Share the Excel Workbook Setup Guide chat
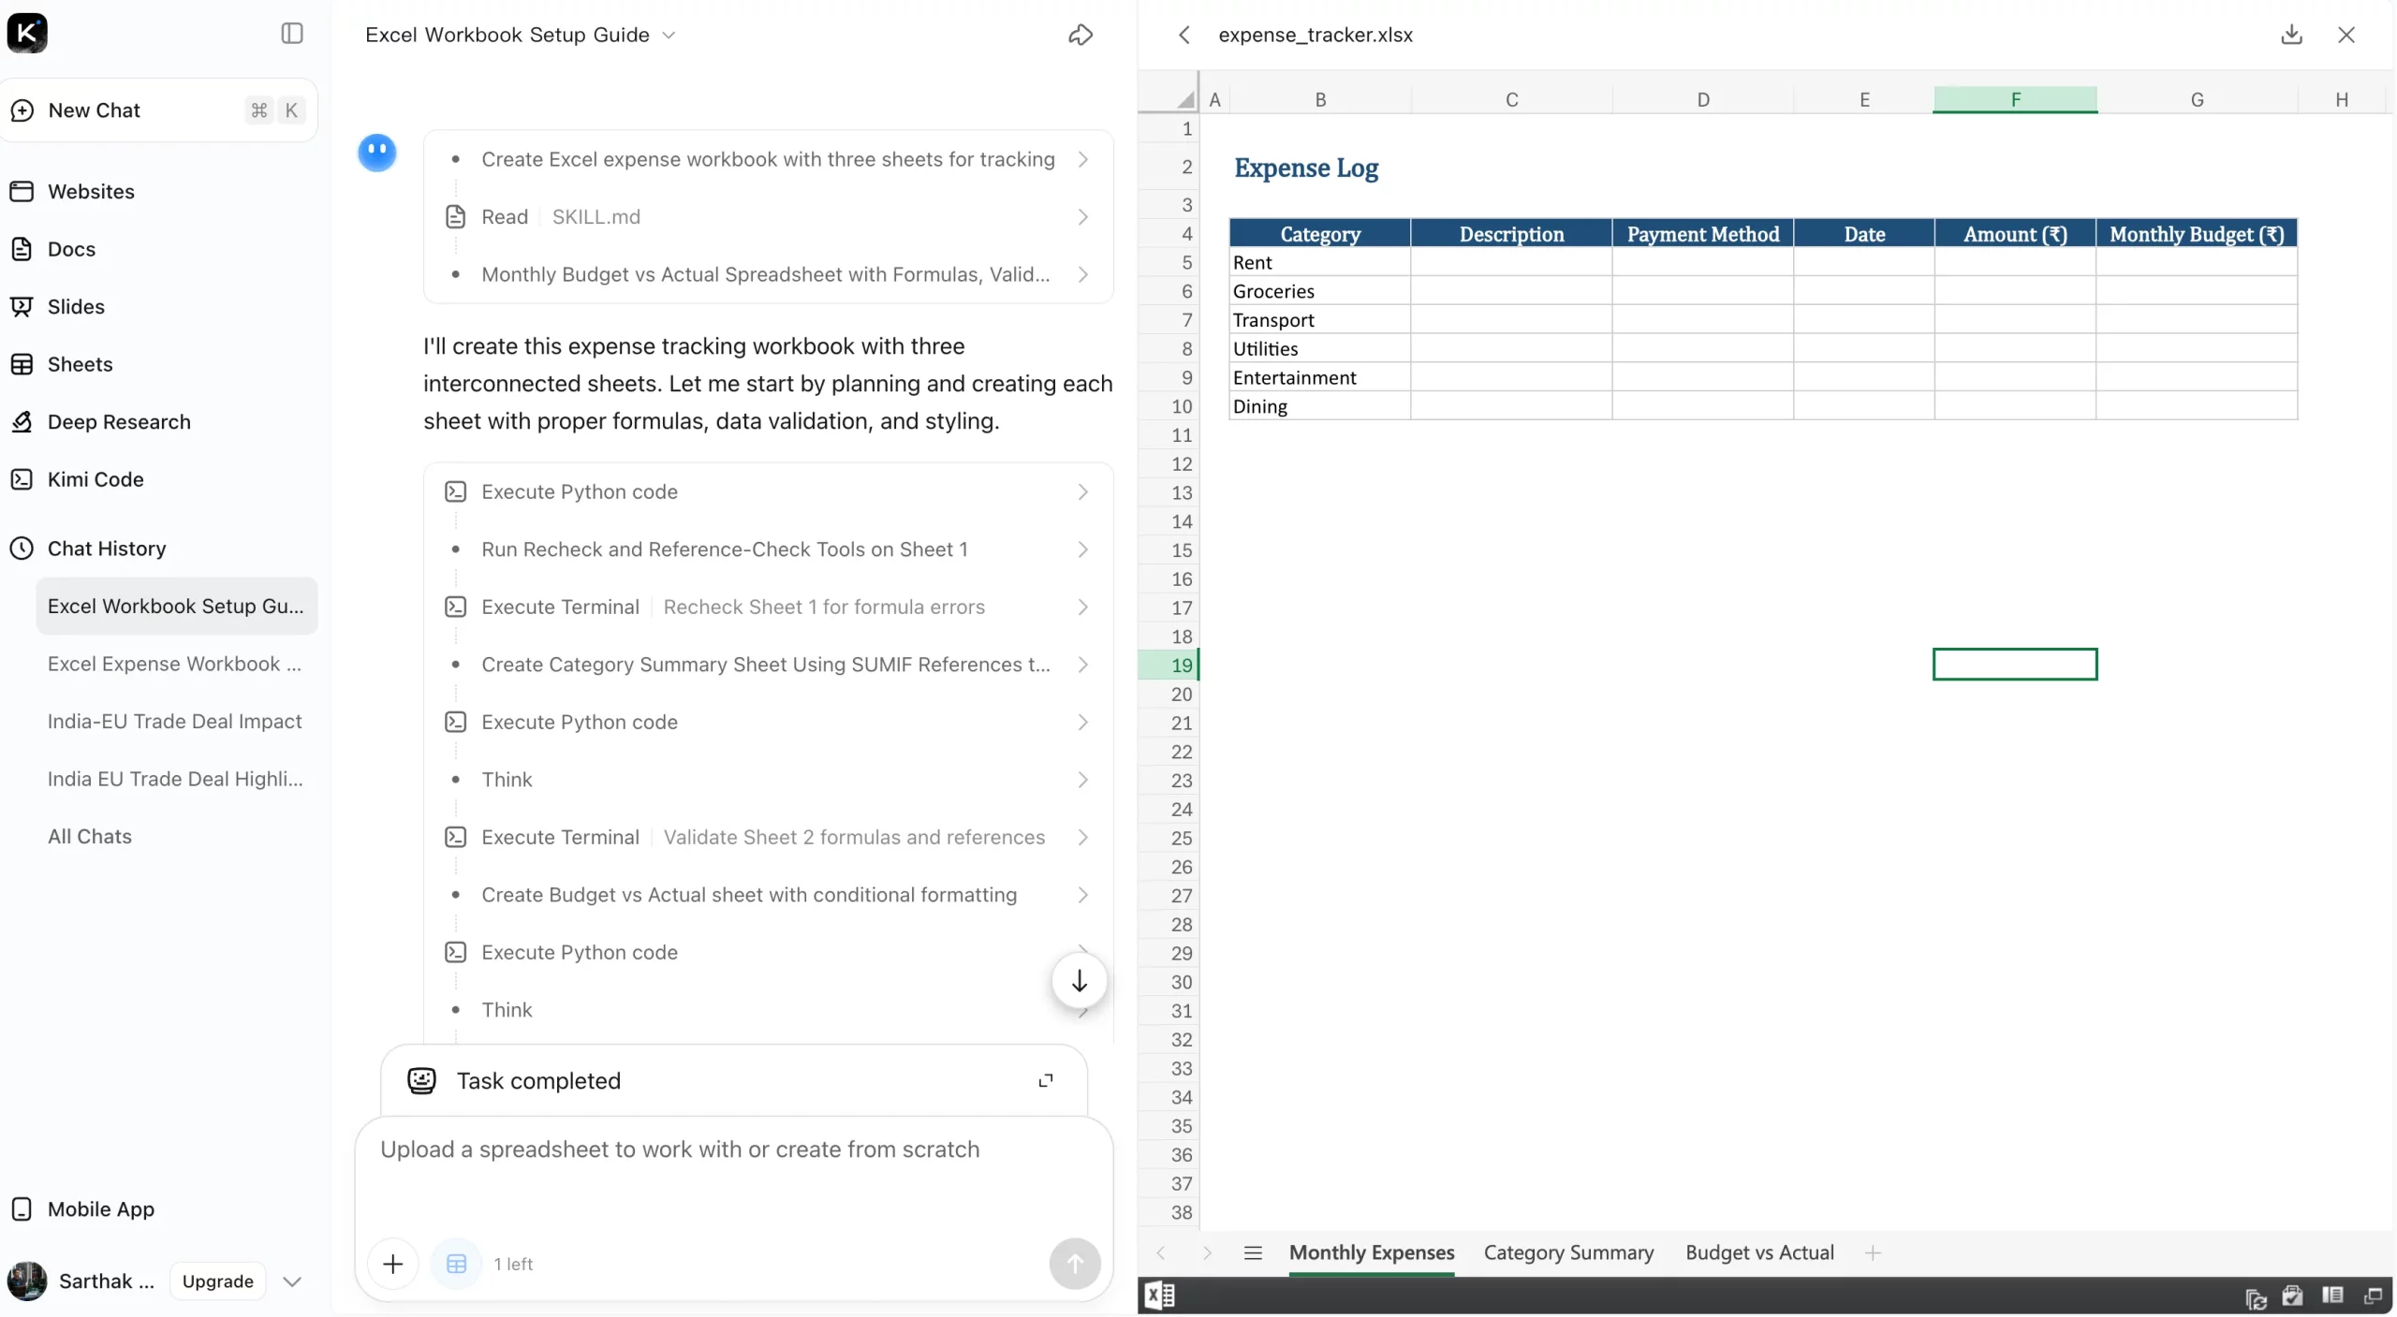Viewport: 2397px width, 1317px height. pos(1081,35)
